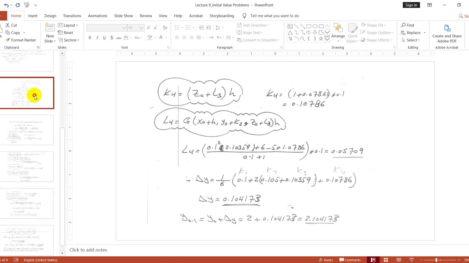Toggle Bold formatting
Screen dimensions: 469x263
90,38
